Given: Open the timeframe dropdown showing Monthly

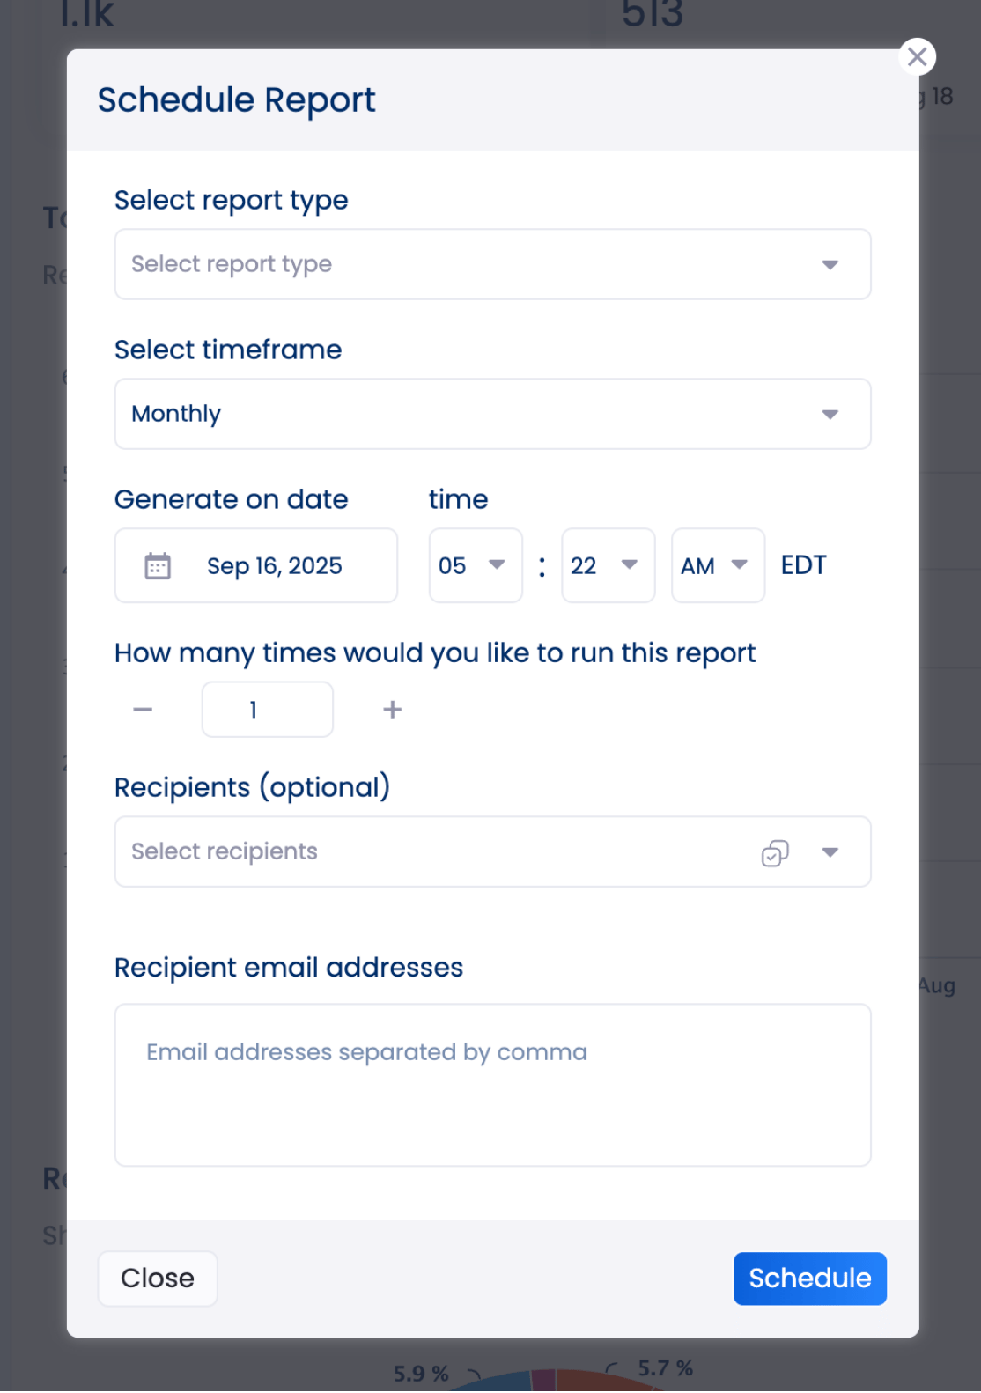Looking at the screenshot, I should pyautogui.click(x=492, y=414).
